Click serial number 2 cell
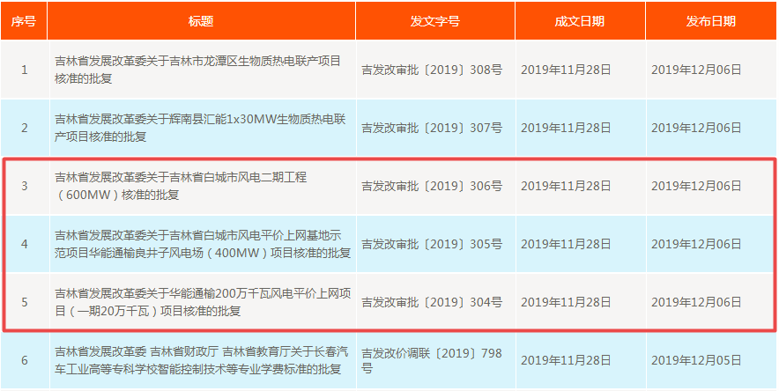The width and height of the screenshot is (779, 391). [25, 128]
